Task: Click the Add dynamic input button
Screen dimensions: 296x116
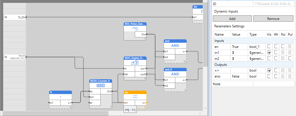Action: (232, 19)
